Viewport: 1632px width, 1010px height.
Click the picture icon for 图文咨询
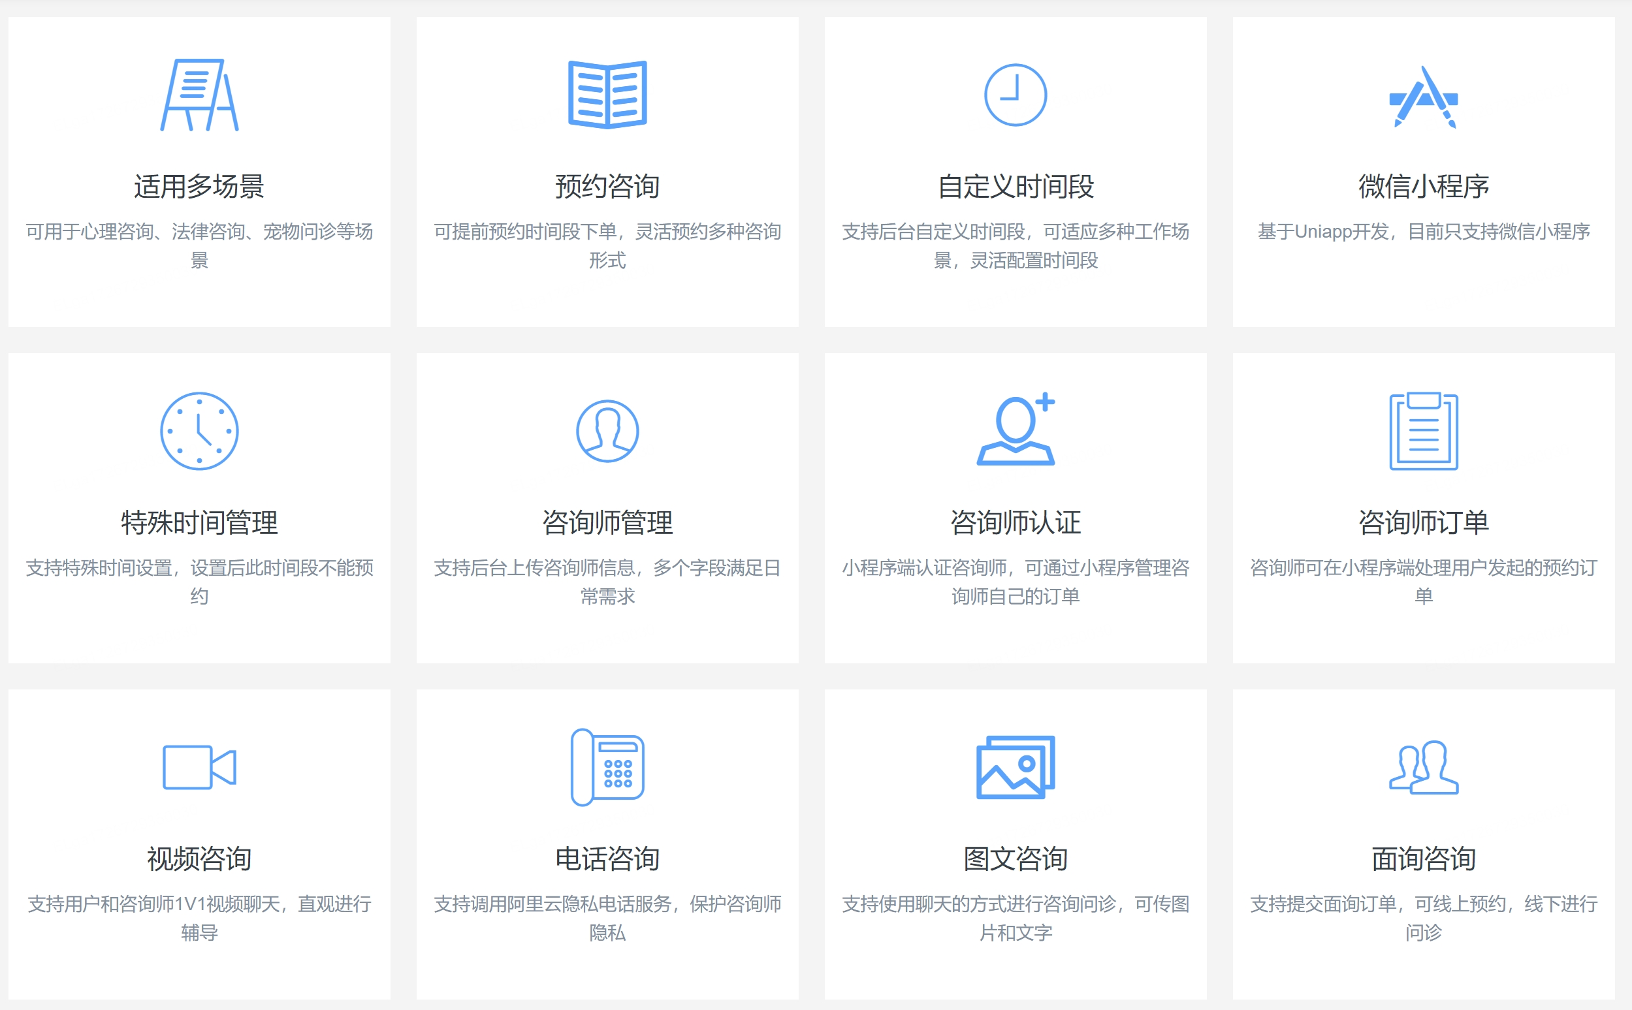click(x=1016, y=767)
